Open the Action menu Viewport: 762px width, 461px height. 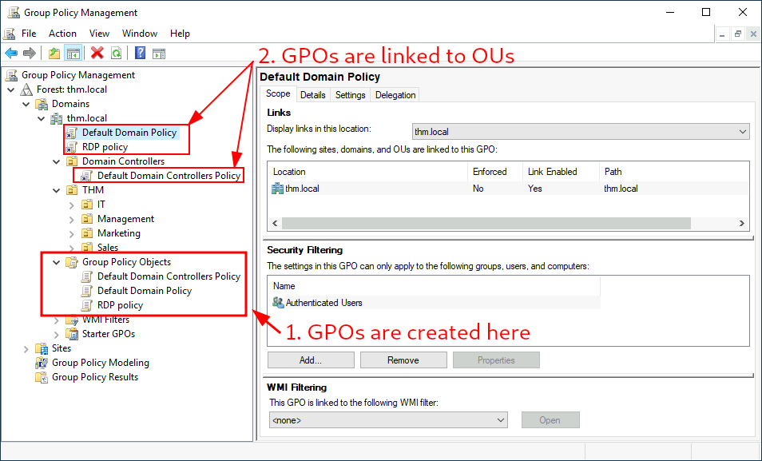pyautogui.click(x=62, y=33)
